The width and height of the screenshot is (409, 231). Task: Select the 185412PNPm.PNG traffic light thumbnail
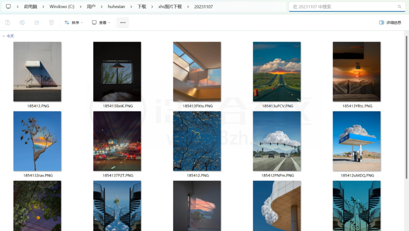(277, 141)
